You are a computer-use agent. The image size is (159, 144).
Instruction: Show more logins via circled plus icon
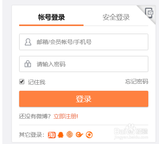[89, 135]
